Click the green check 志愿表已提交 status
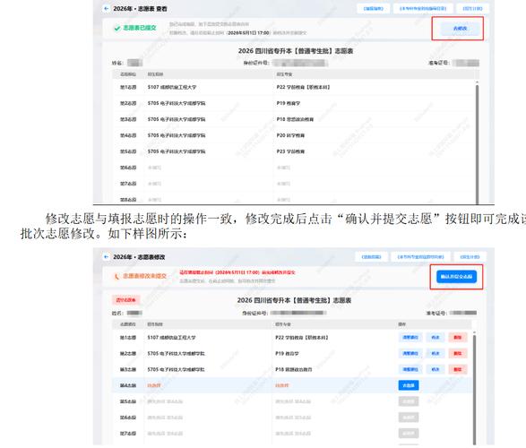 tap(135, 28)
